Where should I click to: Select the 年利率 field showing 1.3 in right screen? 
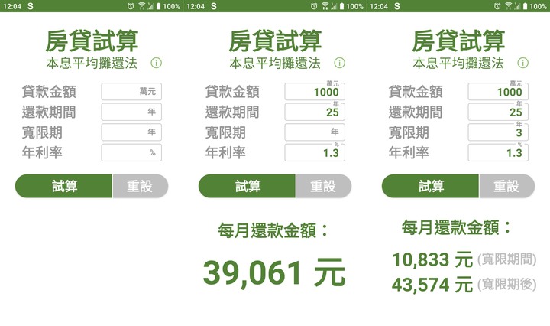coord(498,152)
